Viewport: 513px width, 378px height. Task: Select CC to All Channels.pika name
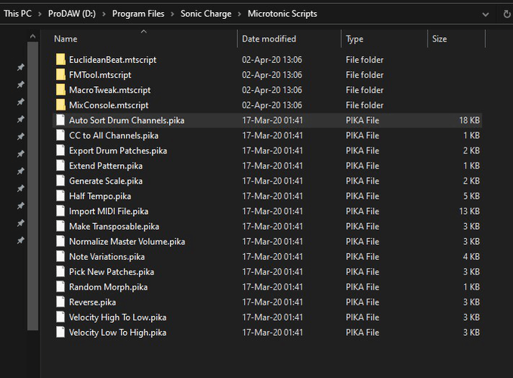[113, 135]
